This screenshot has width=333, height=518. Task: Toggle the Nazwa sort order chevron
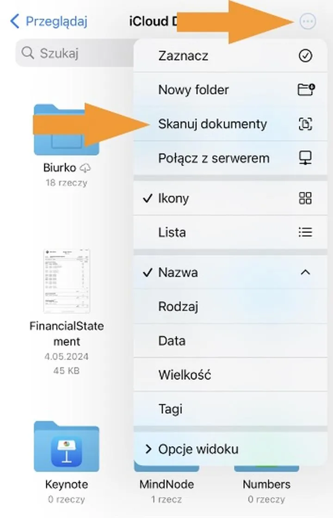click(305, 272)
